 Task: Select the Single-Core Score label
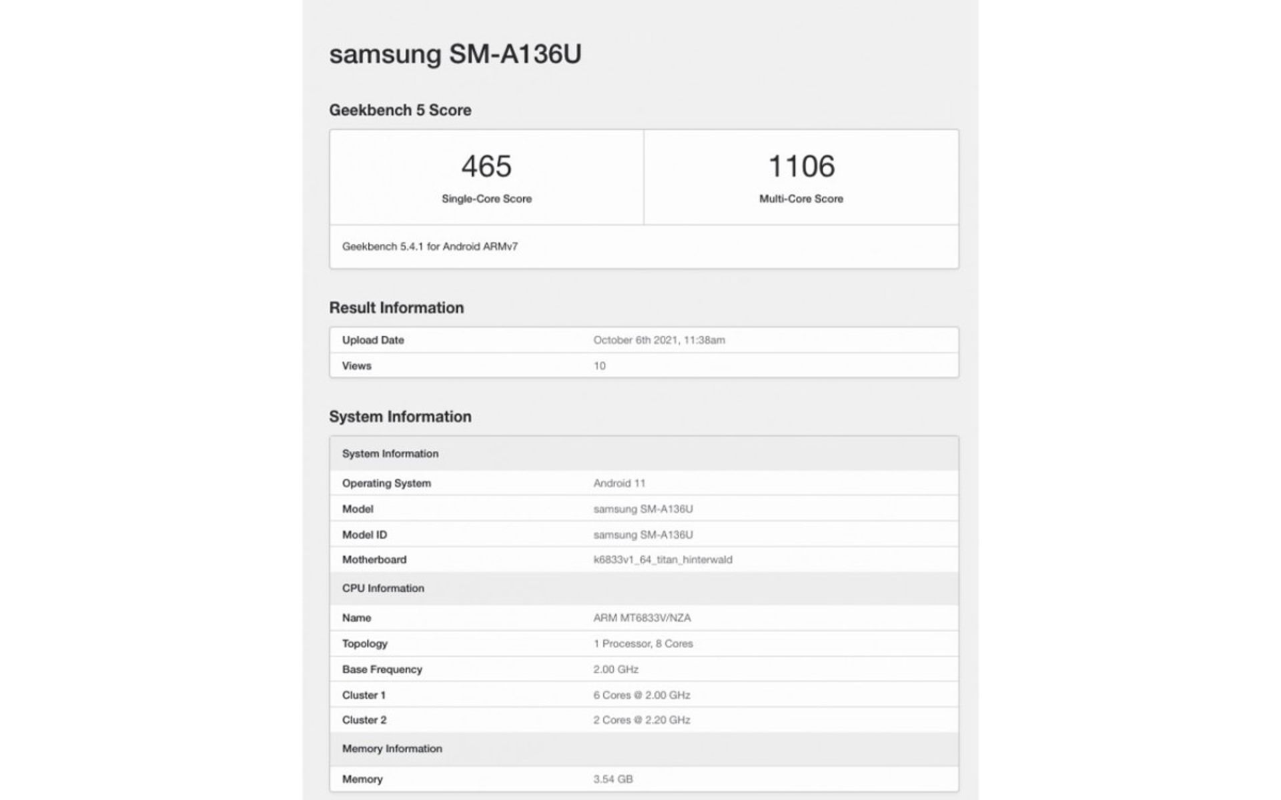point(486,199)
